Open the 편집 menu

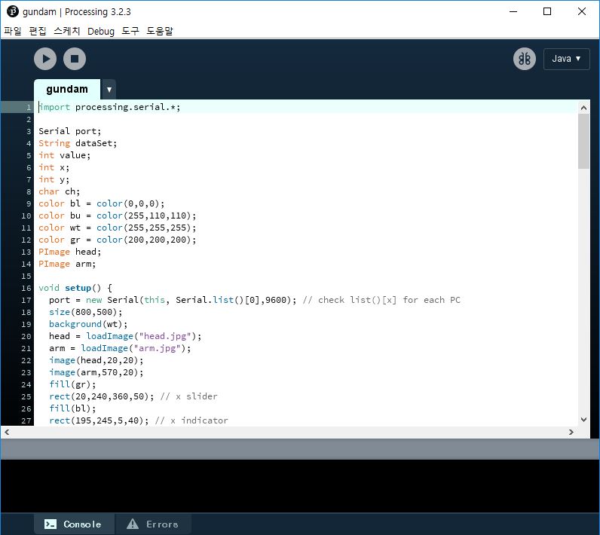(38, 31)
